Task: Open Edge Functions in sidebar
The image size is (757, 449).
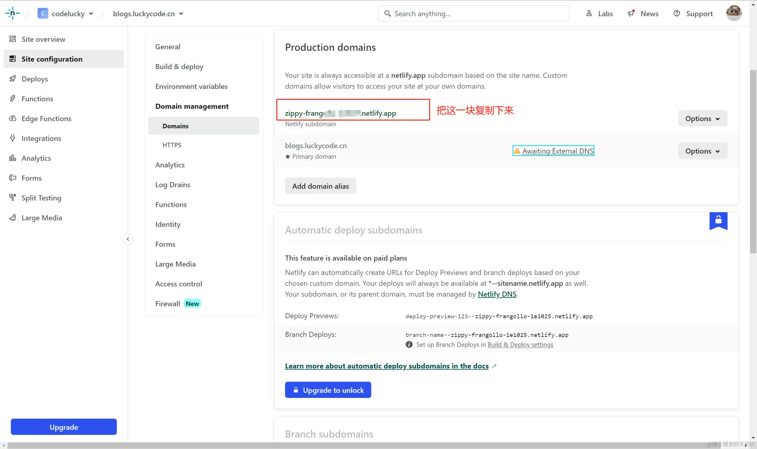Action: tap(64, 118)
